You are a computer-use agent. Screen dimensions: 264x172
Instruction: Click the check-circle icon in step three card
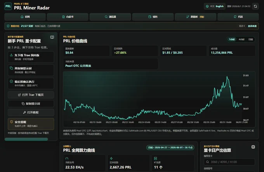(x=11, y=81)
